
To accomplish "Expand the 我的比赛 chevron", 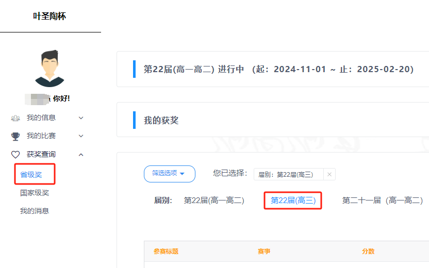I will pyautogui.click(x=81, y=136).
